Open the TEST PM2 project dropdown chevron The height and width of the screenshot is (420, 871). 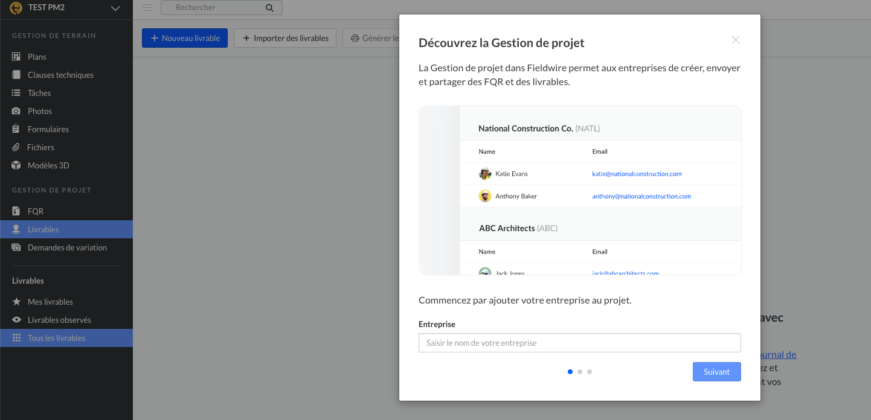(x=116, y=8)
